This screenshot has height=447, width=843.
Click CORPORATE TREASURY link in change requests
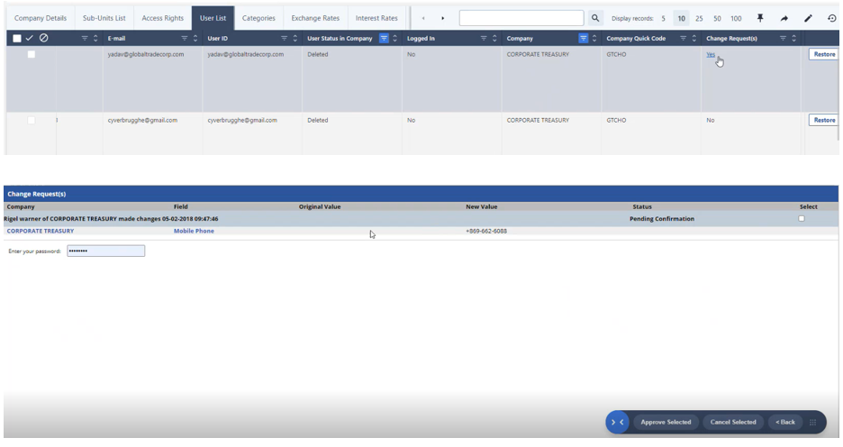click(41, 231)
